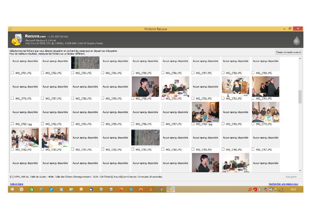This screenshot has width=314, height=222.
Task: Mark the IMG_3770.JPG checkbox
Action: pos(13,99)
